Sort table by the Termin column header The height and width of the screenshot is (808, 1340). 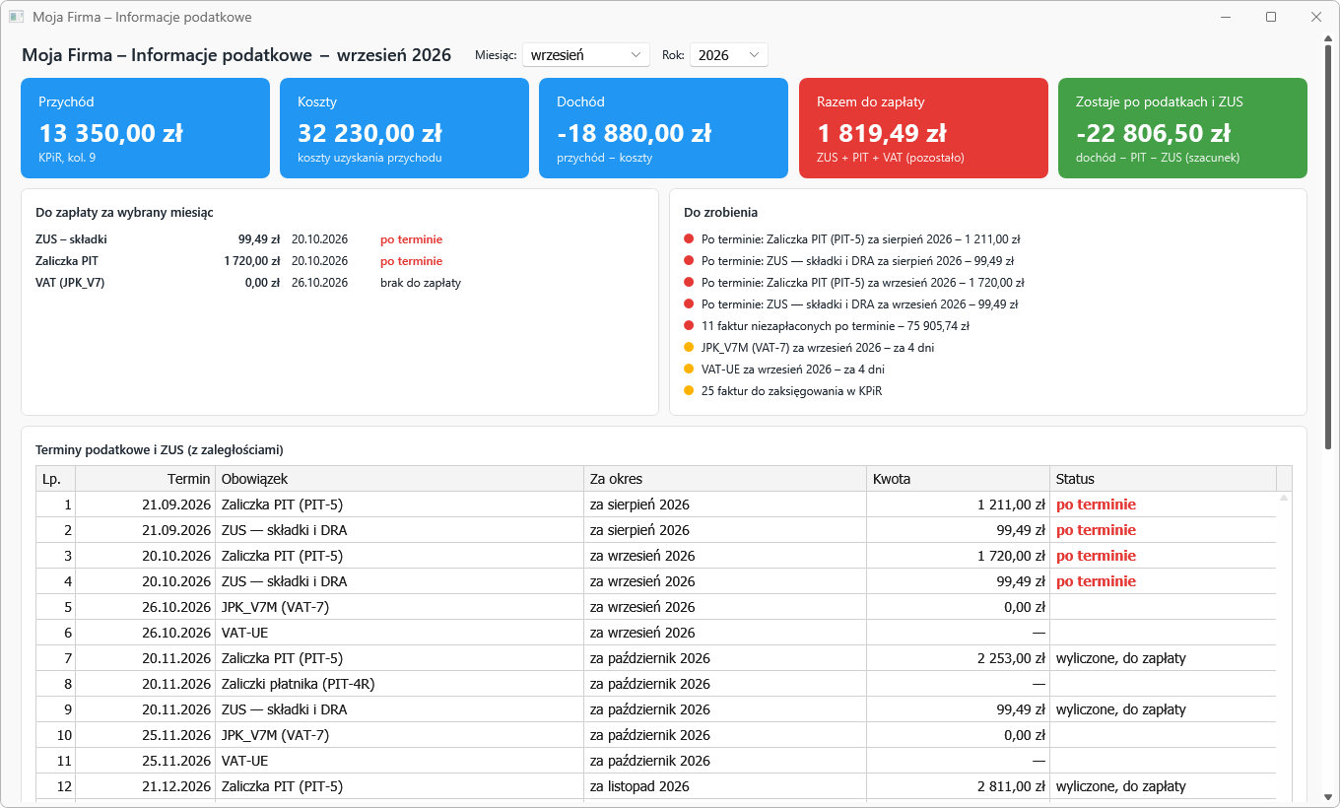pos(145,479)
